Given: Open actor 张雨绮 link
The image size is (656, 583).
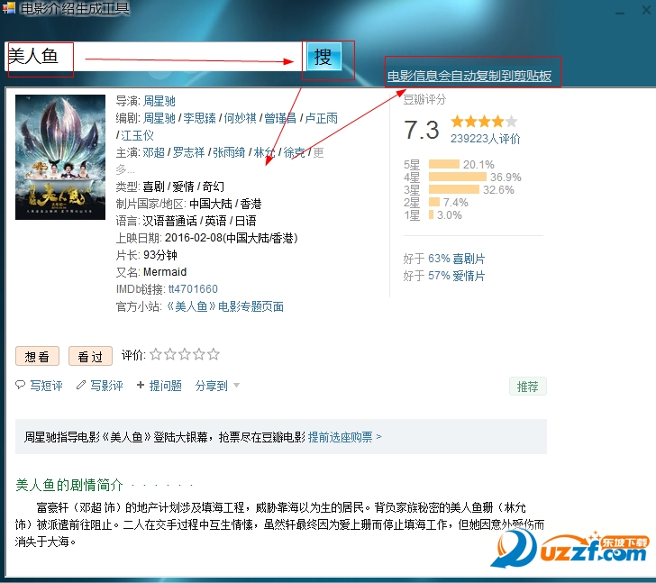Looking at the screenshot, I should pos(229,152).
